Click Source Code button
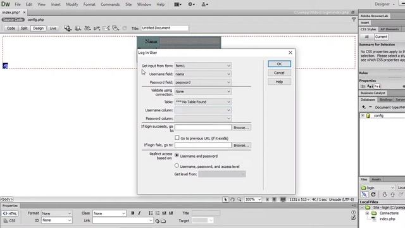The image size is (405, 228). tap(13, 20)
